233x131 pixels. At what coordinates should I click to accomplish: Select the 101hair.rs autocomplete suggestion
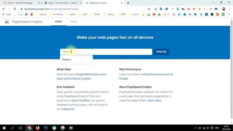pyautogui.click(x=76, y=60)
